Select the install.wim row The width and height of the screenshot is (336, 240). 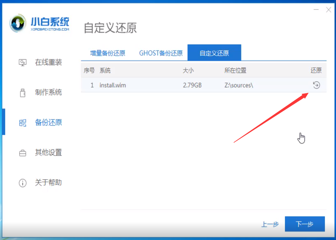click(167, 85)
